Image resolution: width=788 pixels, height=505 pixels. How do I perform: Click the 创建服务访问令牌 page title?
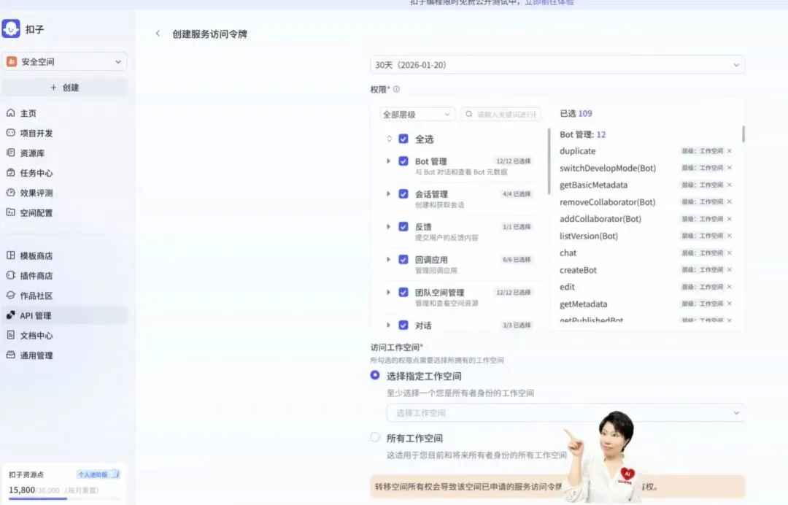click(x=209, y=34)
